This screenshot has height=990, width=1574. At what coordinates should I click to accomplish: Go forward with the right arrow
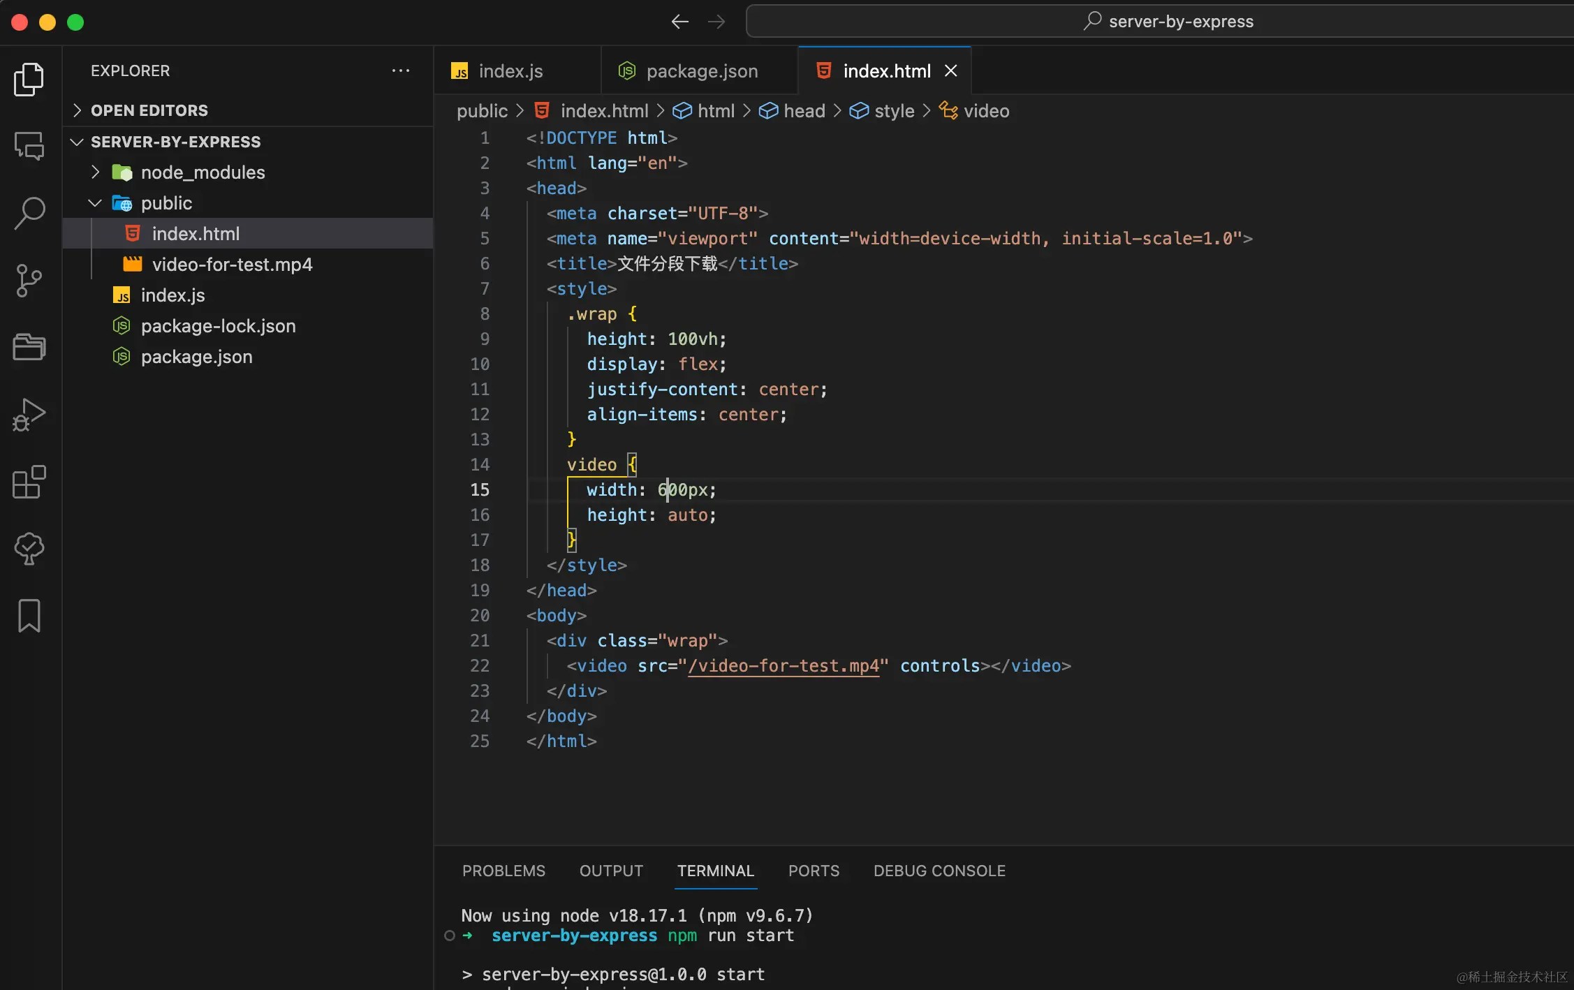click(x=716, y=22)
